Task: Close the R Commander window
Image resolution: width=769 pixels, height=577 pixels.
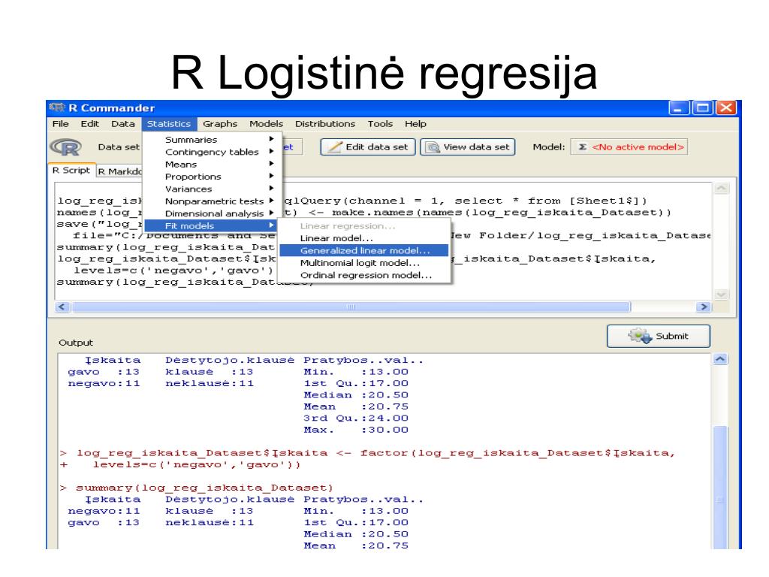Action: click(x=726, y=108)
